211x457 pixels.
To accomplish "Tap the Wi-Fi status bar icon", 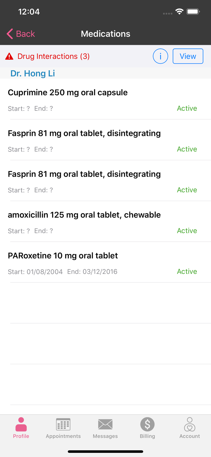I will pos(179,11).
